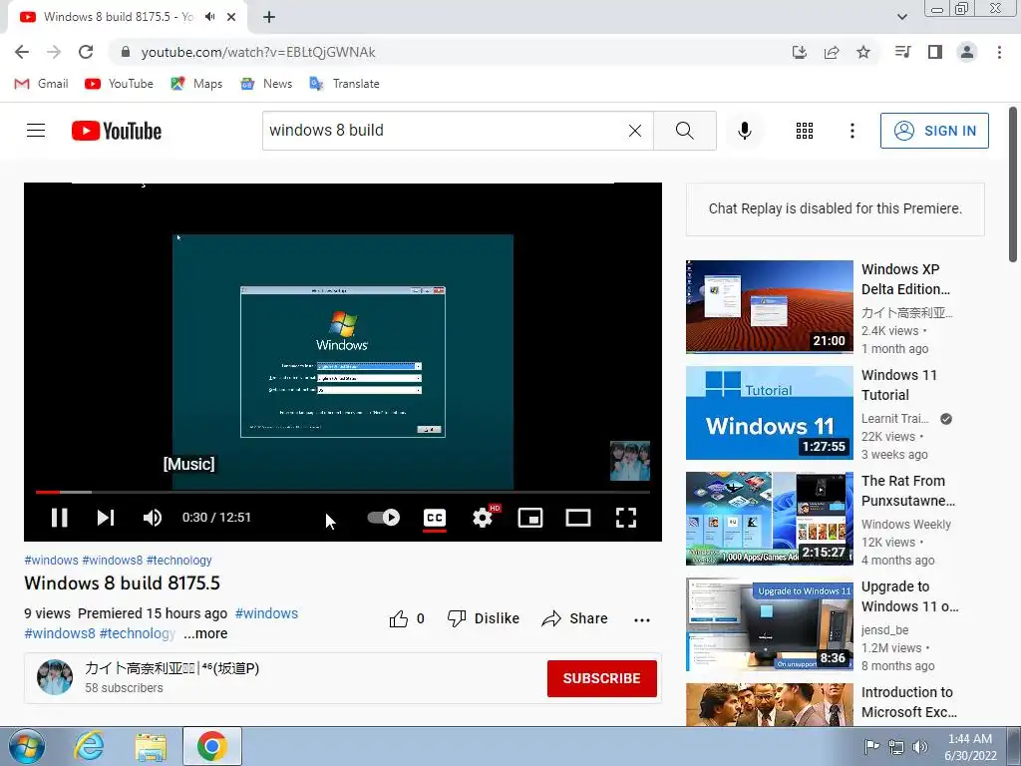Open Windows Explorer from taskbar
Screen dimensions: 1021x766
click(x=151, y=746)
